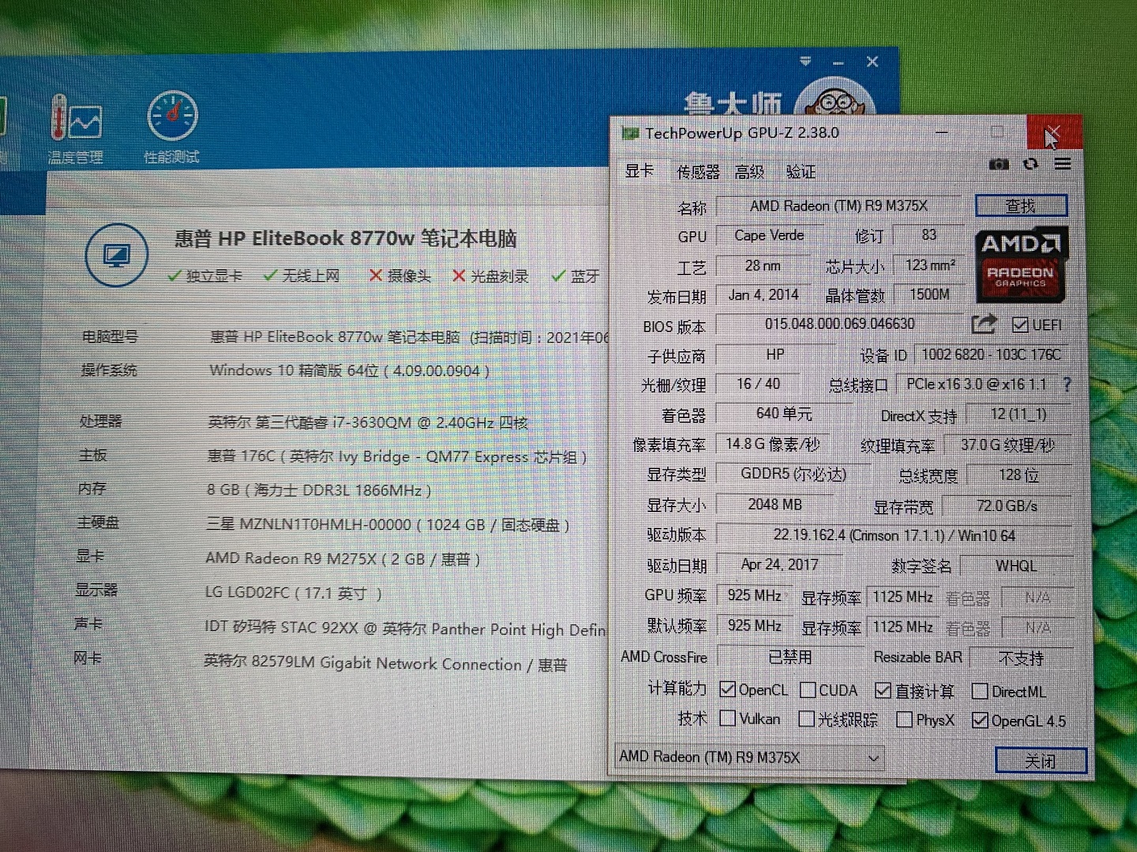The height and width of the screenshot is (852, 1137).
Task: Click the GPU-Z refresh icon
Action: [x=1030, y=164]
